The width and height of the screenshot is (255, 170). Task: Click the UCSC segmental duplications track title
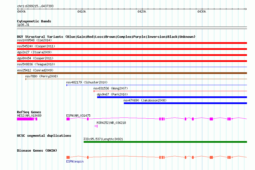click(44, 136)
